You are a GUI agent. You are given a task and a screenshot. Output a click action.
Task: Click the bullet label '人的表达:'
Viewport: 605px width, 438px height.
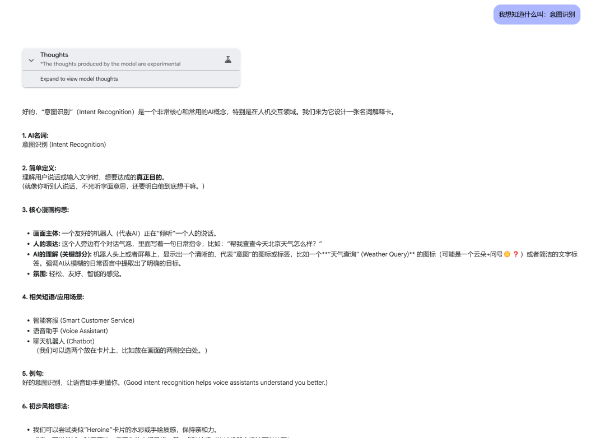46,244
